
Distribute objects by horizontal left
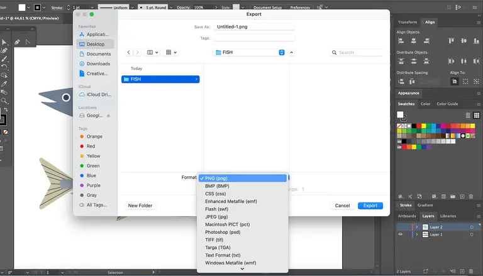click(452, 61)
